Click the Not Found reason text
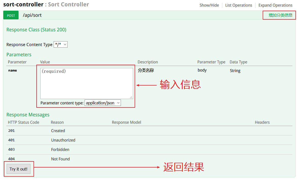Viewport: 300px width, 181px height. point(60,159)
